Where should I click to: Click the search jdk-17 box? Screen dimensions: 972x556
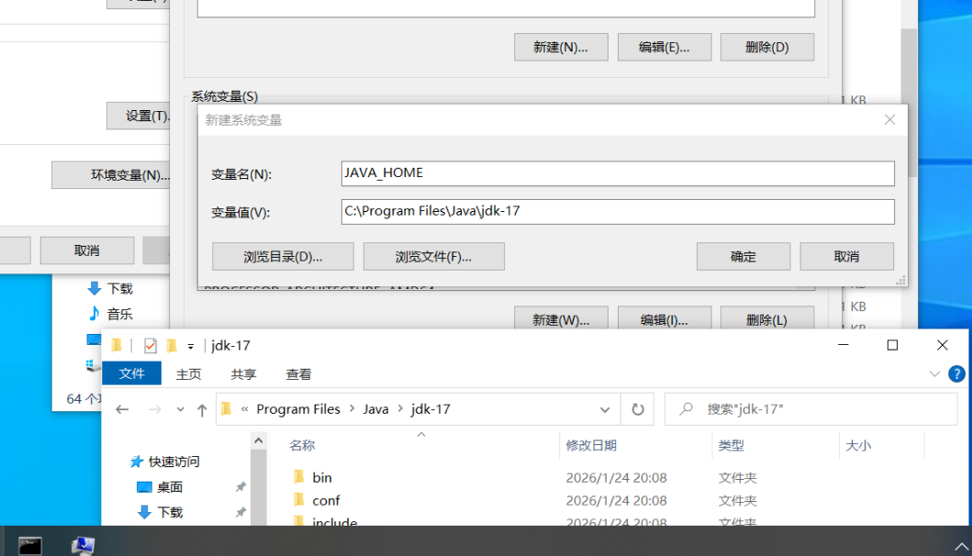[x=810, y=409]
